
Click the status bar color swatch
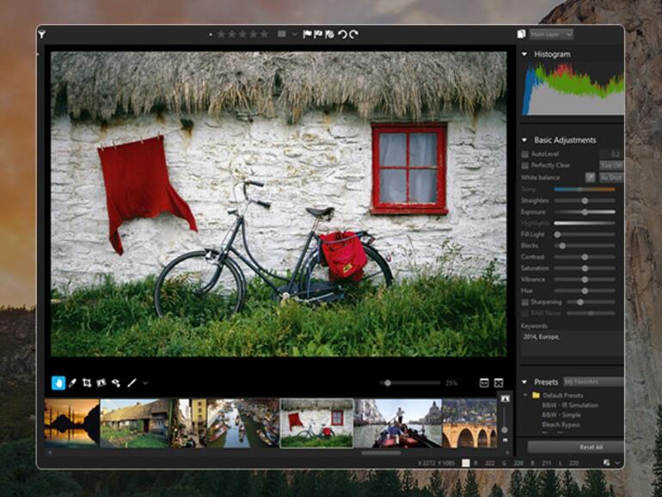tap(466, 463)
